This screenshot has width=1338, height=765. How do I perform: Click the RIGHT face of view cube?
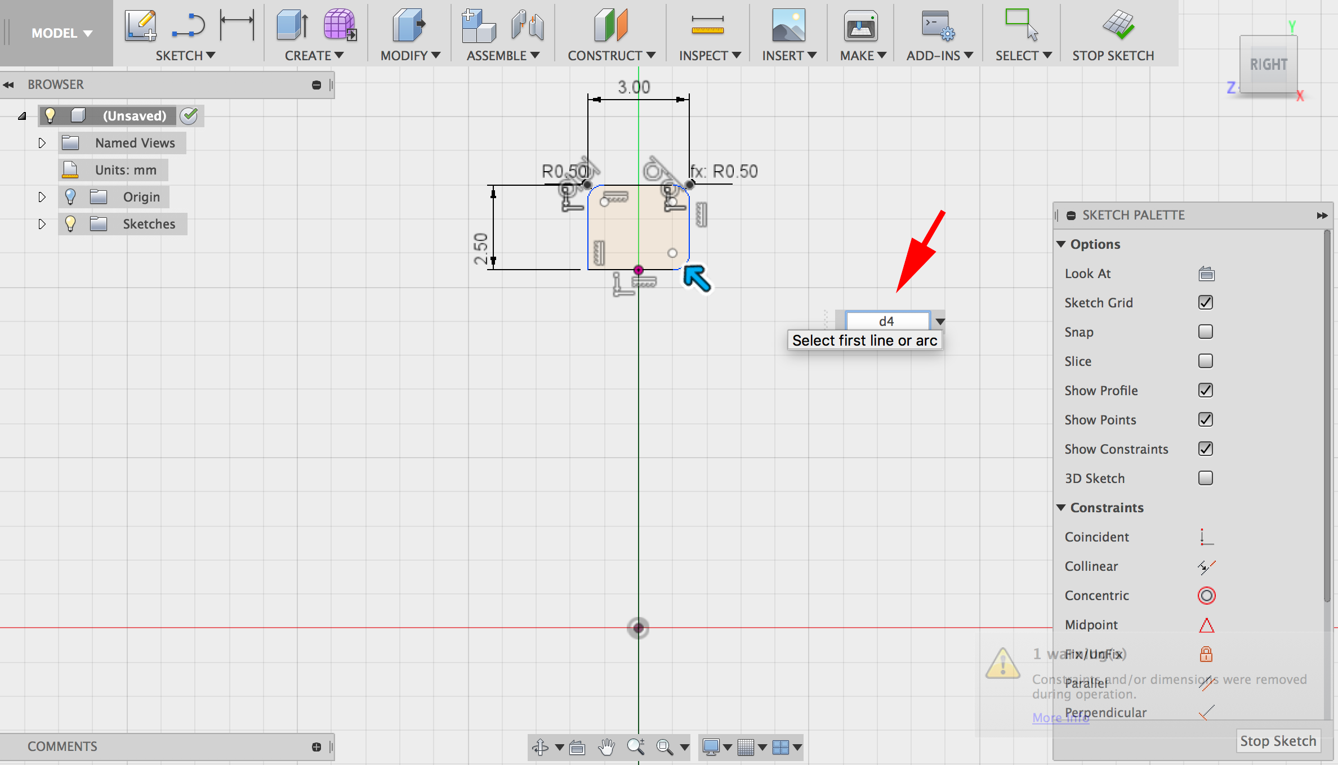(1269, 65)
